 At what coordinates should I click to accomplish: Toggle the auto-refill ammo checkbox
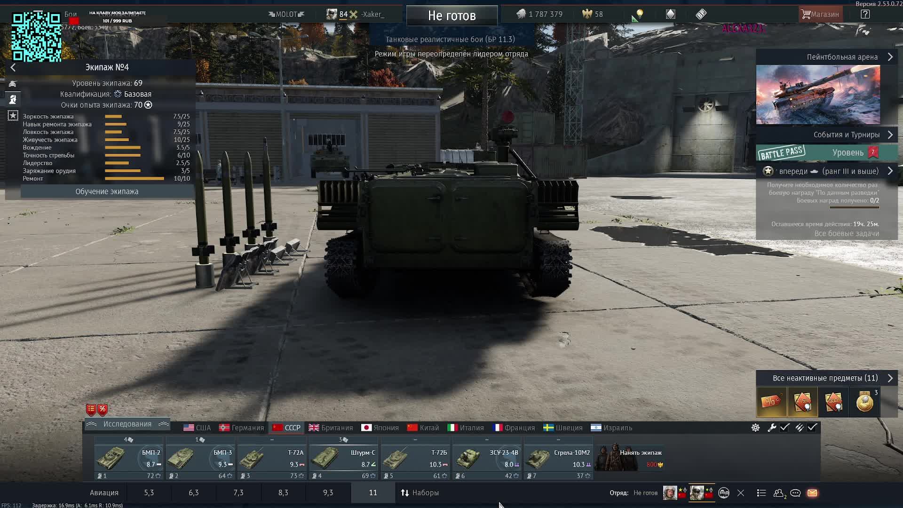(812, 428)
